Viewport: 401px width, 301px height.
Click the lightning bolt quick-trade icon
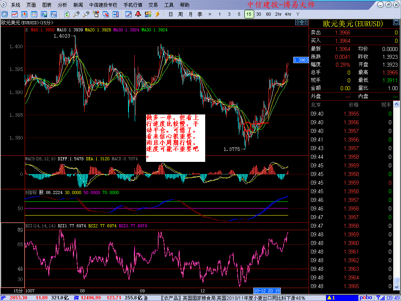point(157,14)
